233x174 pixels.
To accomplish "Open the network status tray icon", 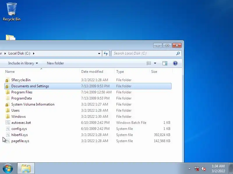I will (x=196, y=168).
